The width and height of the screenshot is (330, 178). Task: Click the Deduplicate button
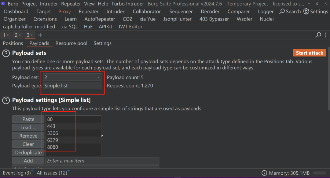(x=28, y=153)
